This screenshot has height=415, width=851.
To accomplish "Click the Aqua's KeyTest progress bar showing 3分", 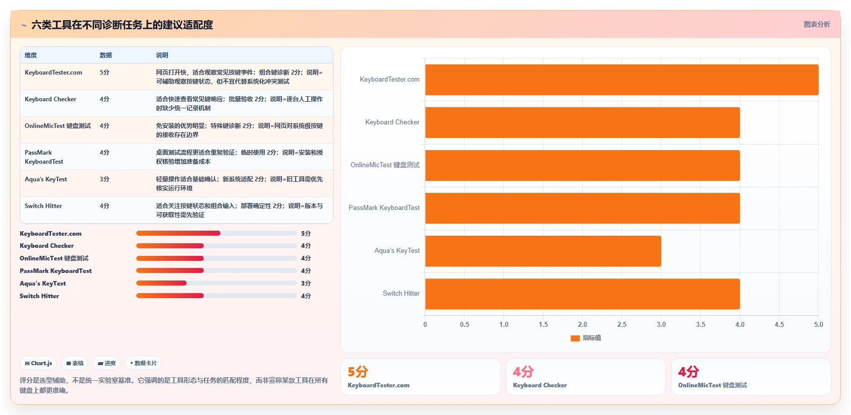I will pos(216,283).
